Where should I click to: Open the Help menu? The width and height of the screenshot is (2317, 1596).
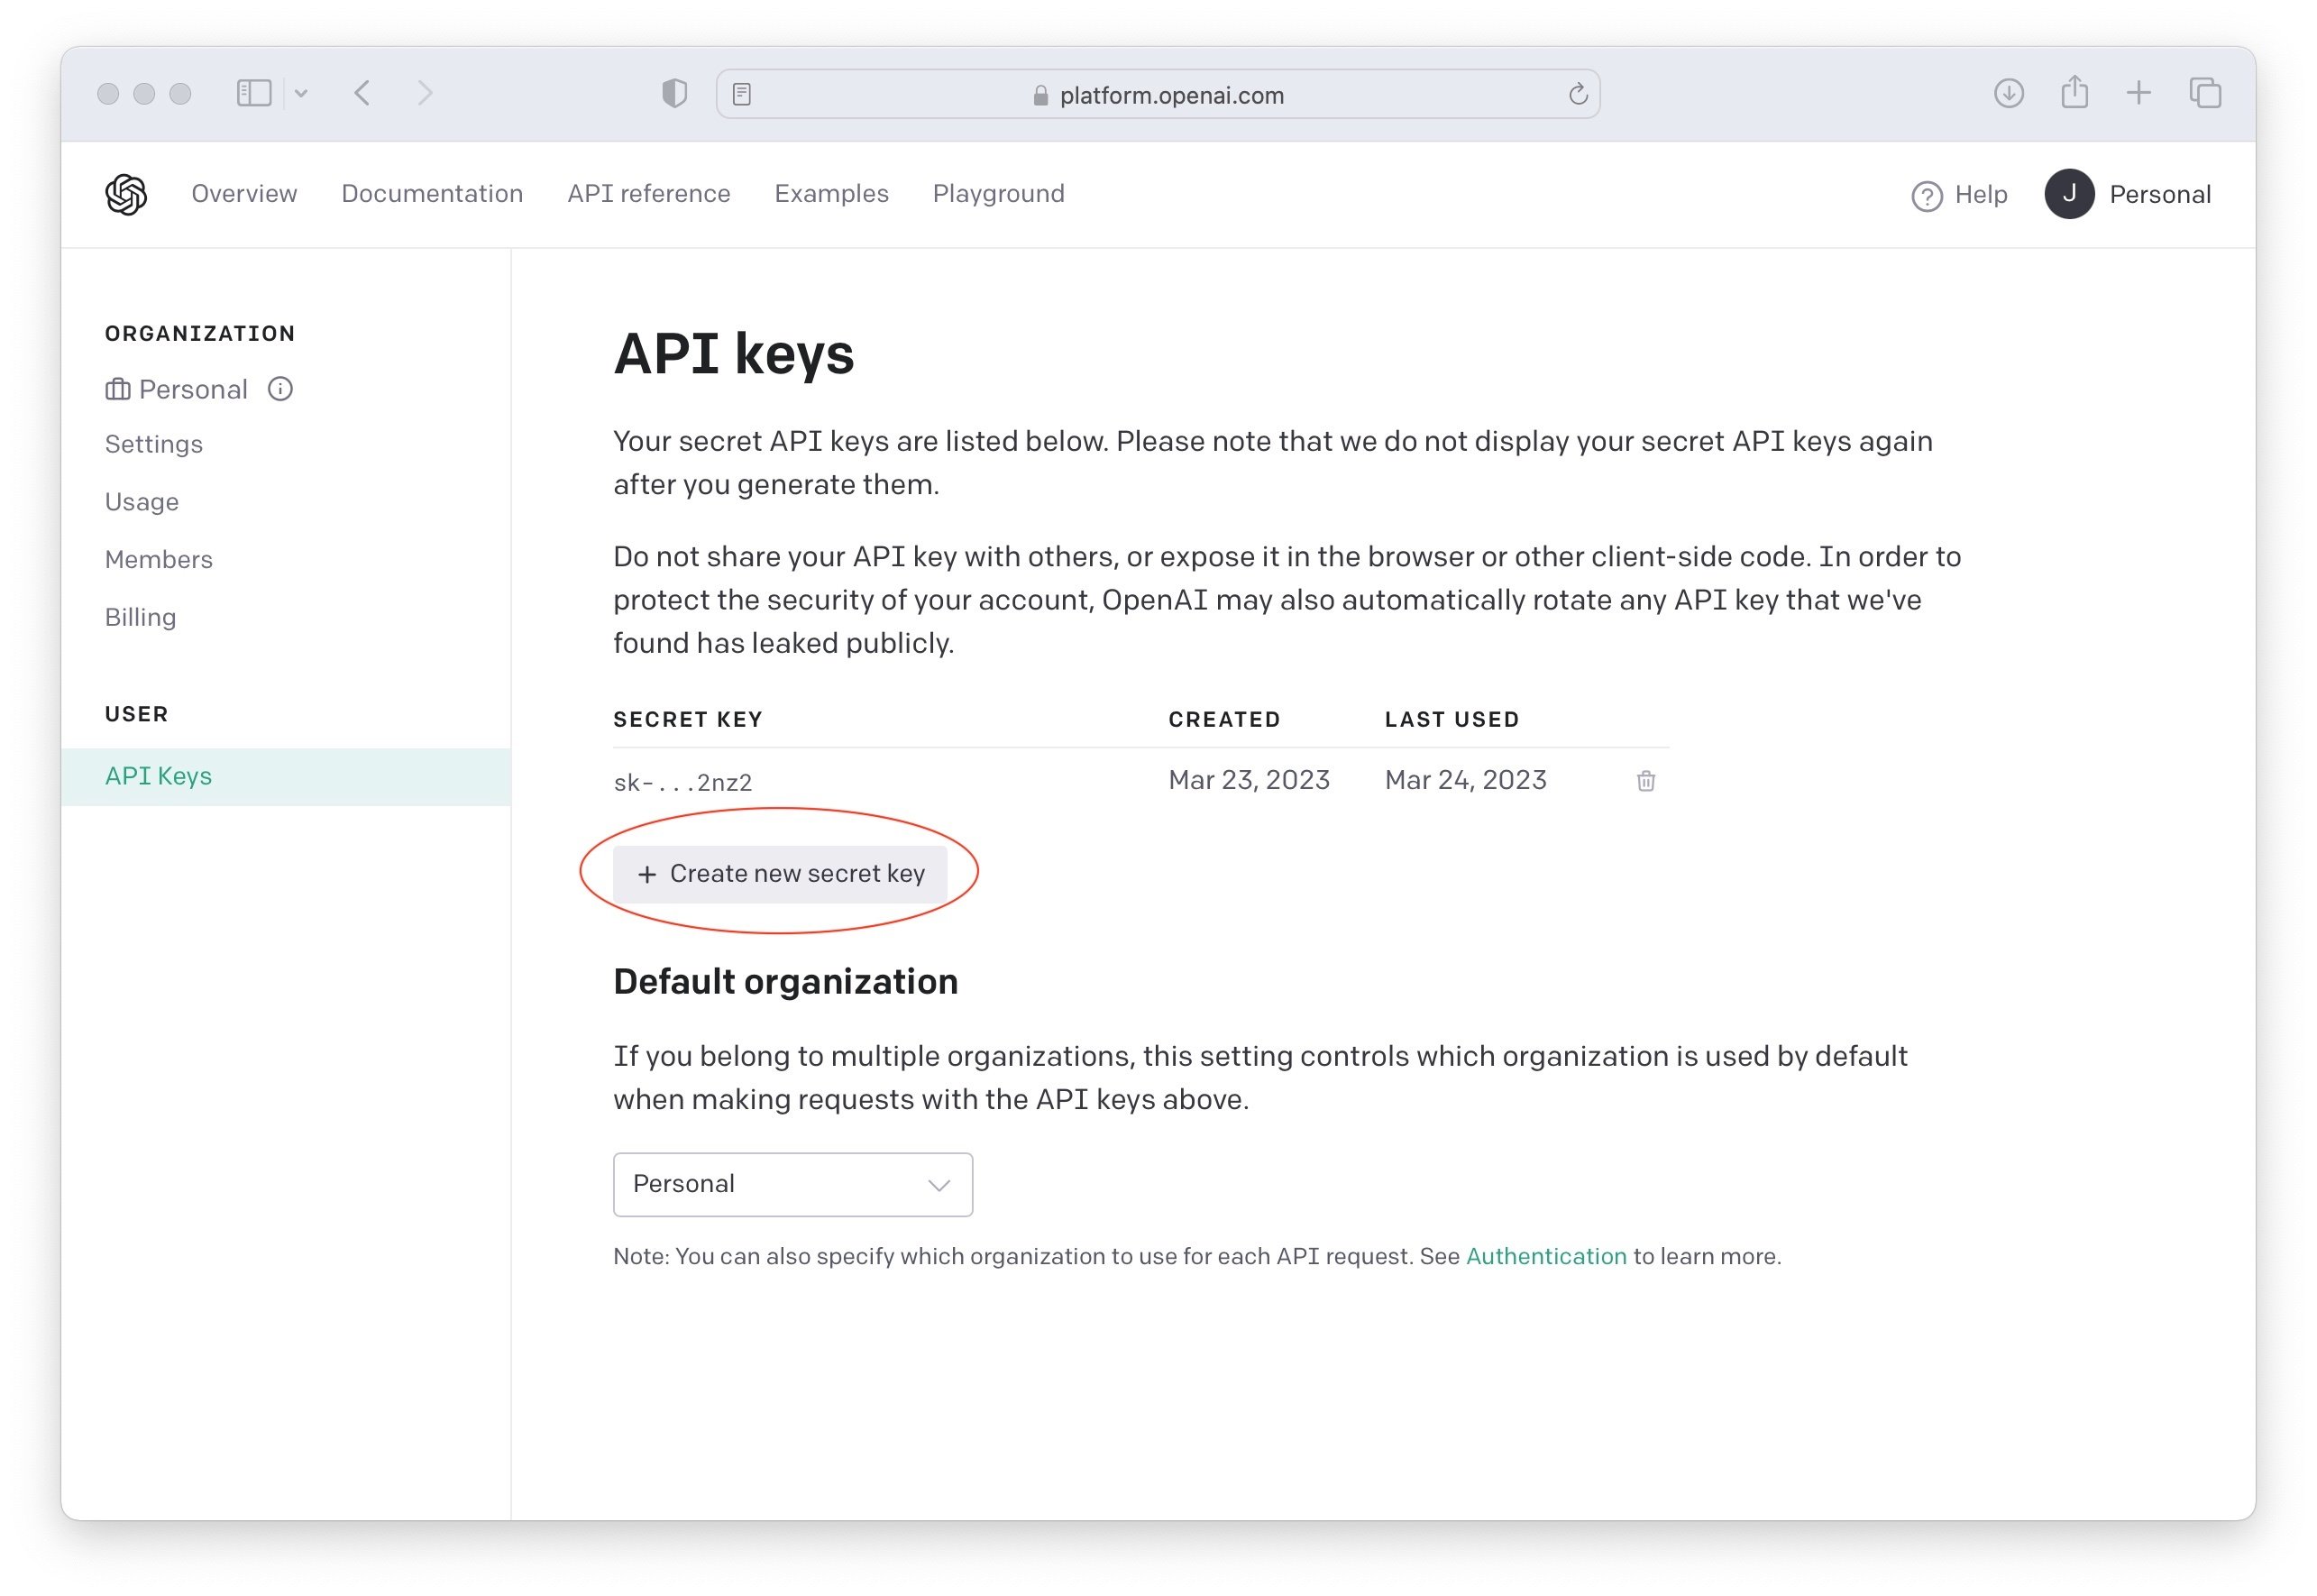pyautogui.click(x=1957, y=195)
